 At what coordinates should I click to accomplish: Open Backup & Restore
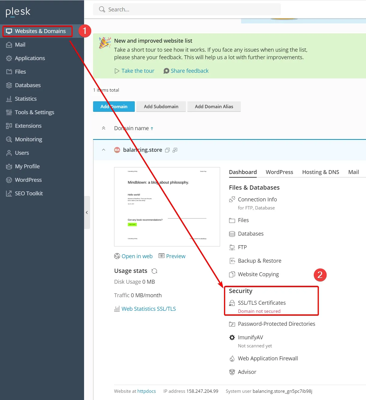260,261
